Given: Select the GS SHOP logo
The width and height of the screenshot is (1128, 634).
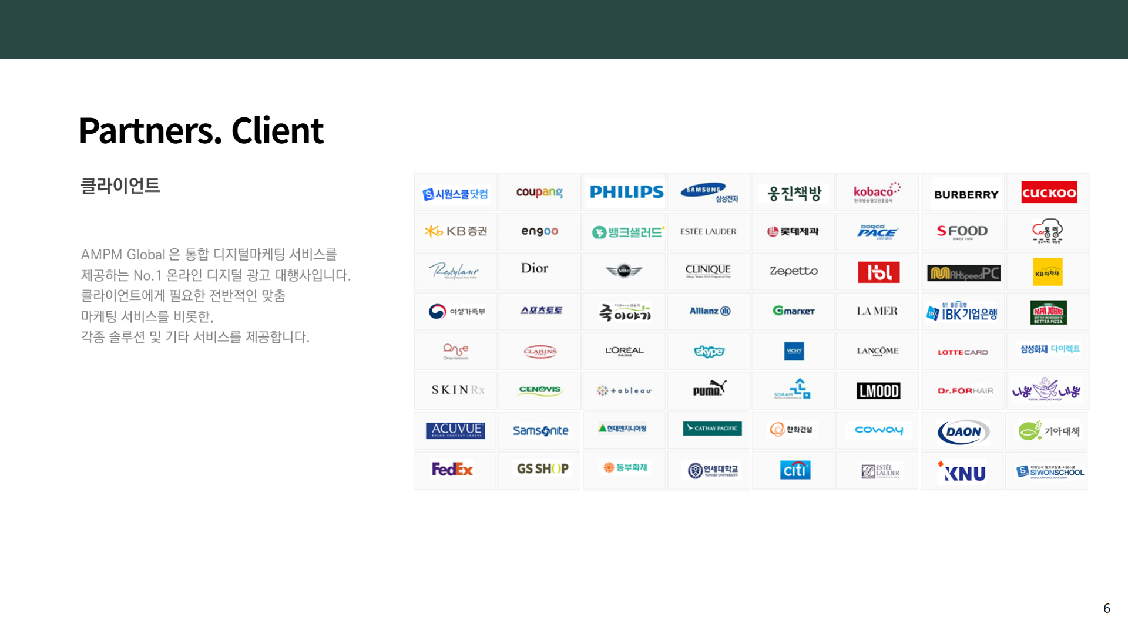Looking at the screenshot, I should pyautogui.click(x=543, y=468).
